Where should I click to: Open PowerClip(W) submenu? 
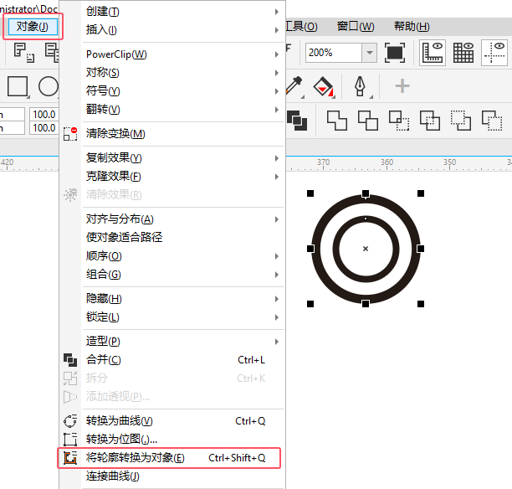[183, 54]
